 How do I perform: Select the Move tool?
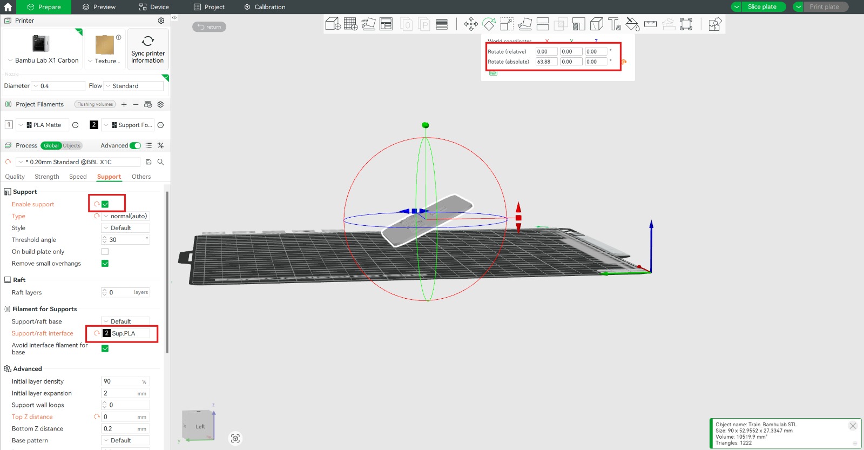point(471,24)
